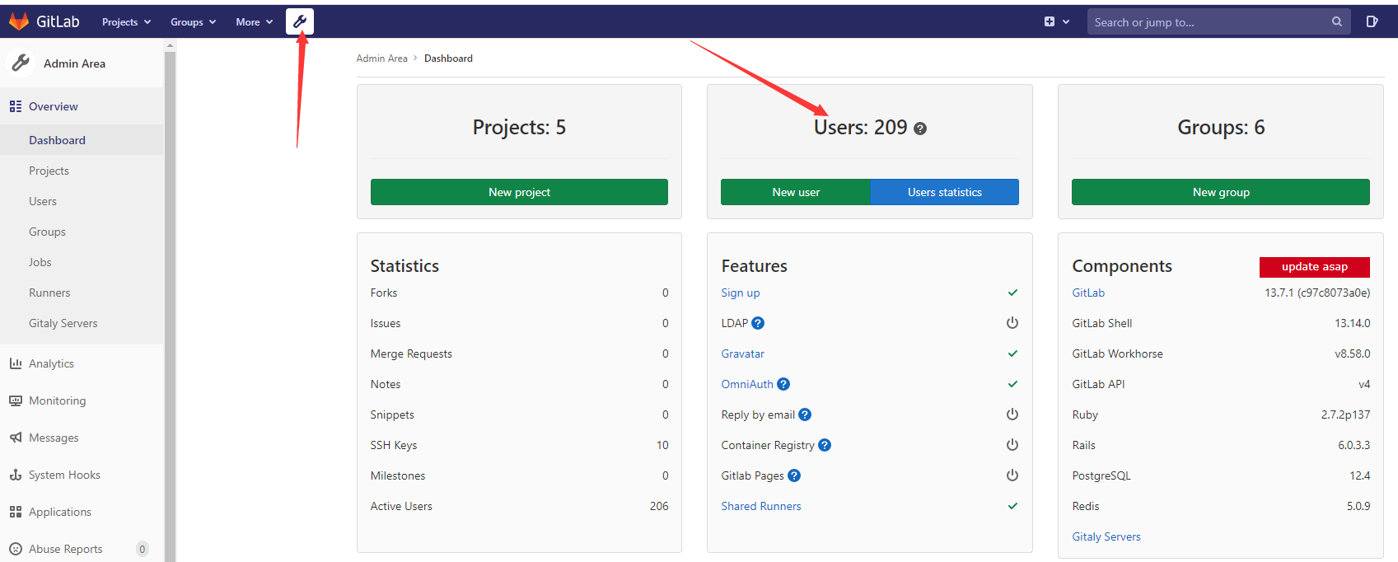Click the plus icon for new item
This screenshot has width=1398, height=562.
click(x=1050, y=22)
